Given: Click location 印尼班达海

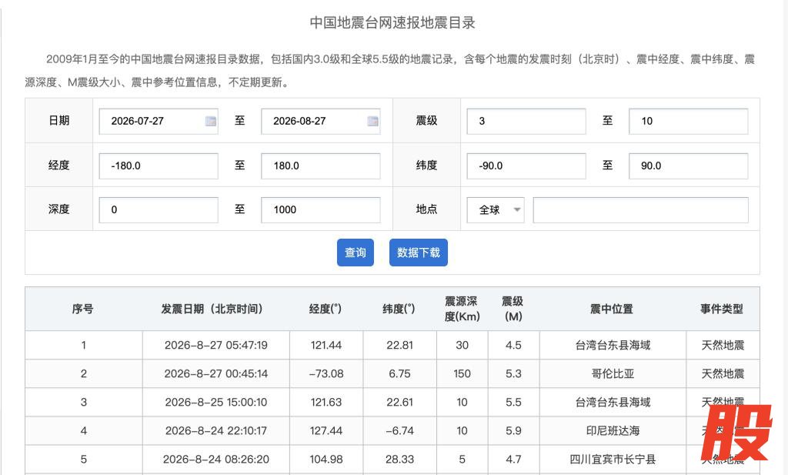Looking at the screenshot, I should pos(613,431).
